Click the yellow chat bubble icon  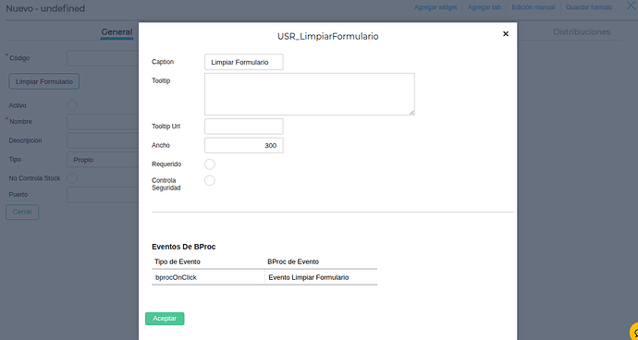(634, 331)
